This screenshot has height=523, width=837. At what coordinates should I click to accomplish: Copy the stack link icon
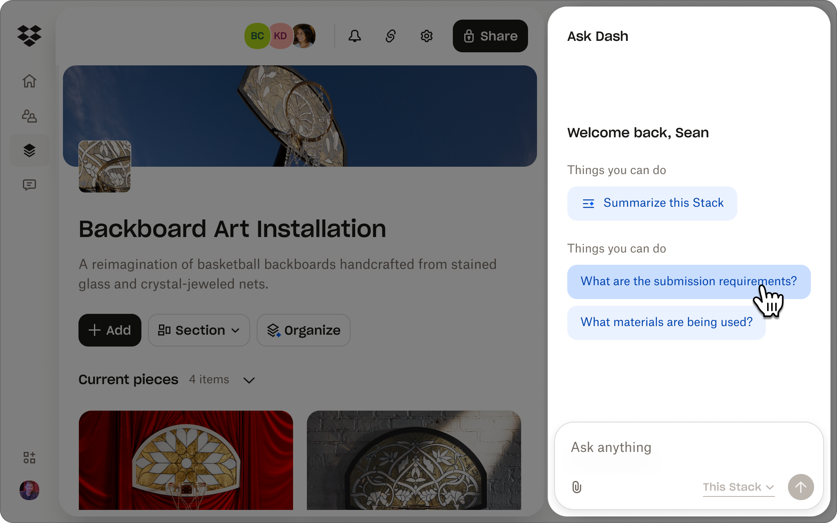coord(390,36)
